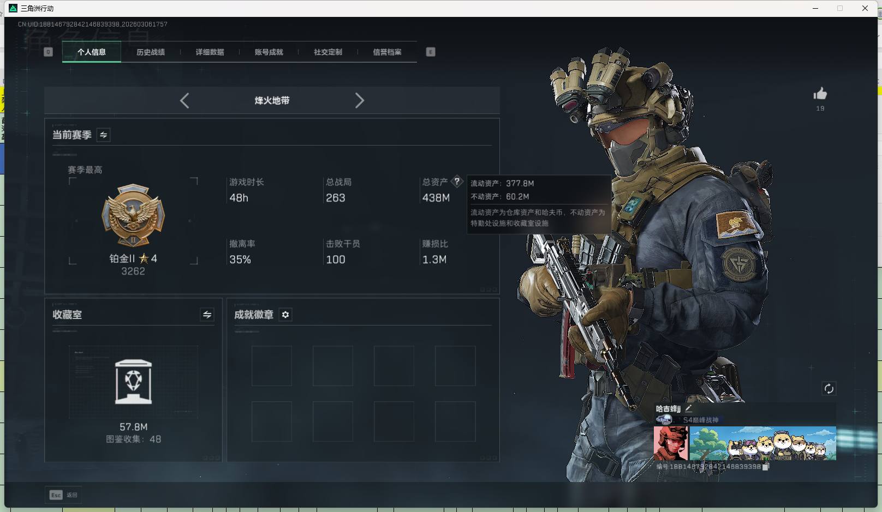Viewport: 882px width, 512px height.
Task: Go to previous mode with left chevron
Action: tap(184, 100)
